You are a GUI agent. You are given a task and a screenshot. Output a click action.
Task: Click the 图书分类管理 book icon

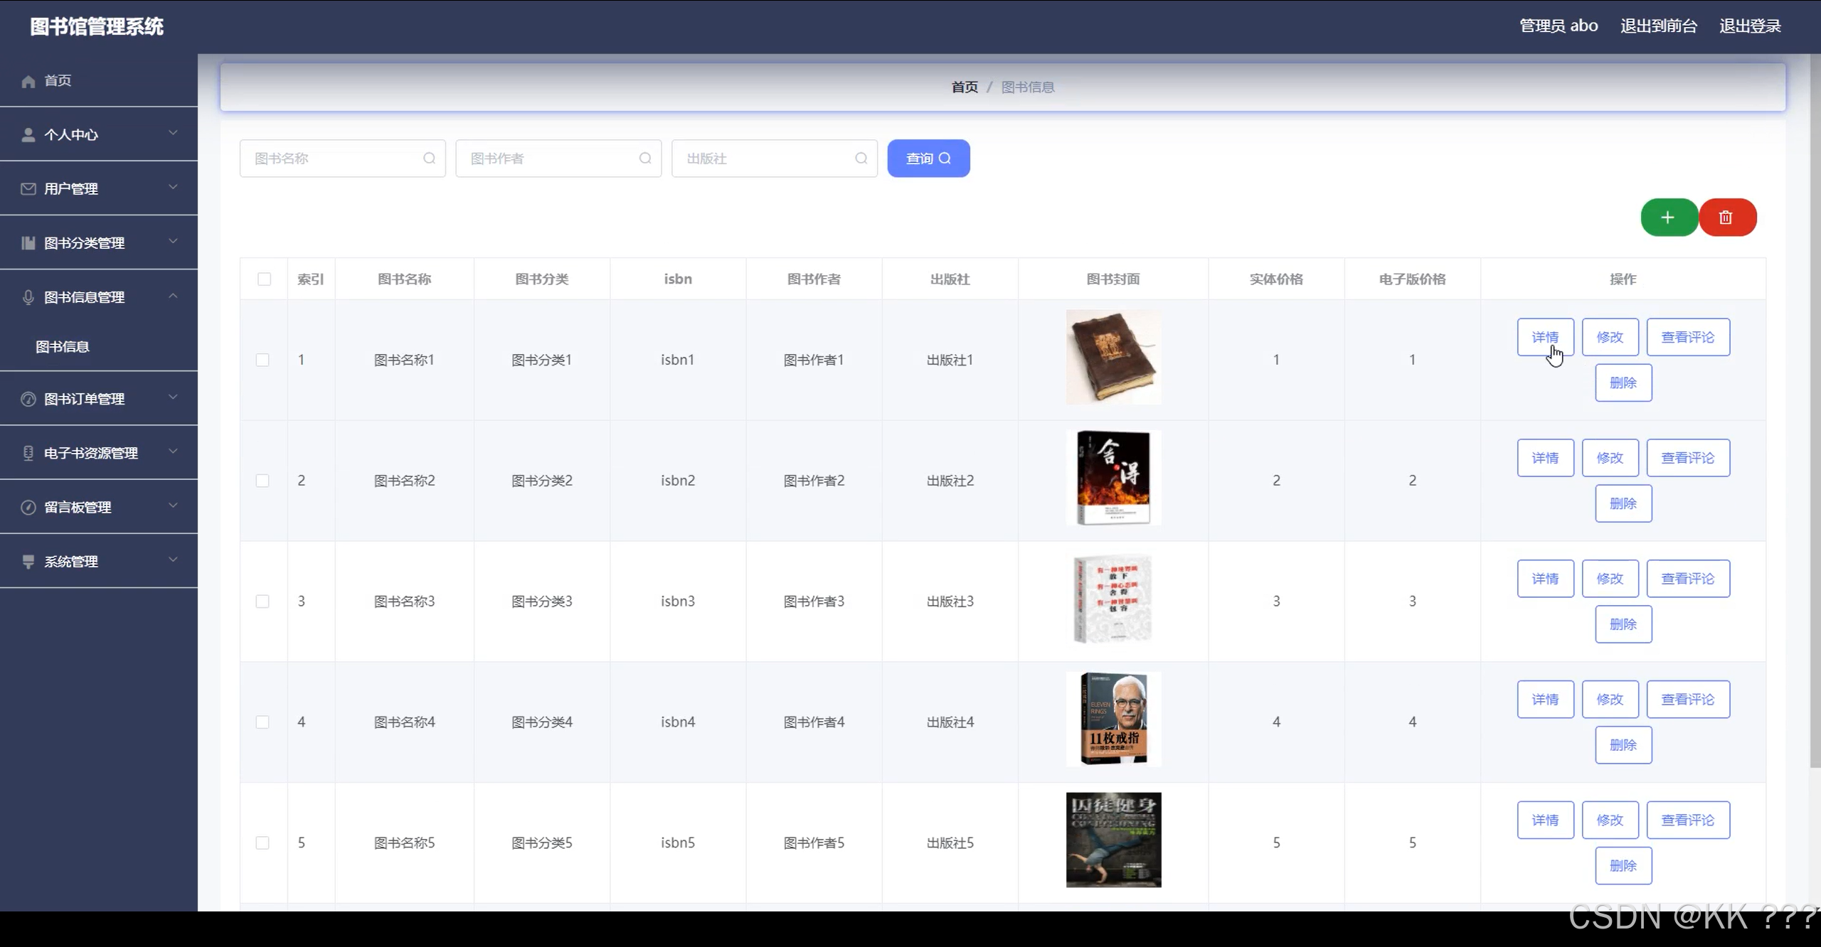[28, 243]
